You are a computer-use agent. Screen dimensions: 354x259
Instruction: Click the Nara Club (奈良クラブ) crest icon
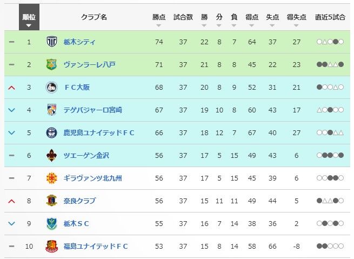(x=51, y=201)
